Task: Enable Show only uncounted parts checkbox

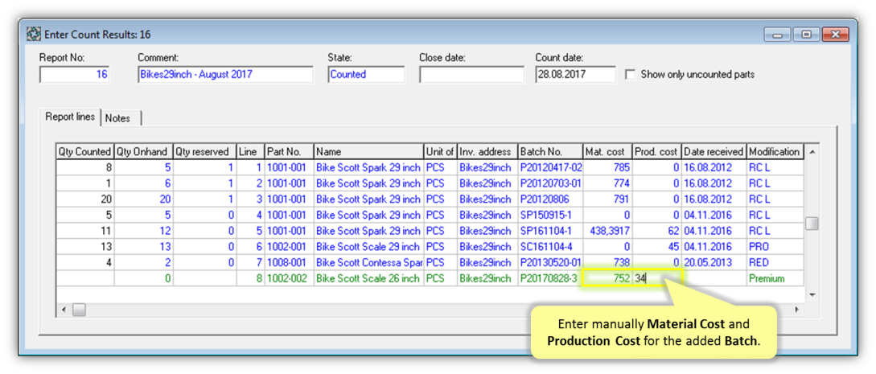Action: [630, 74]
